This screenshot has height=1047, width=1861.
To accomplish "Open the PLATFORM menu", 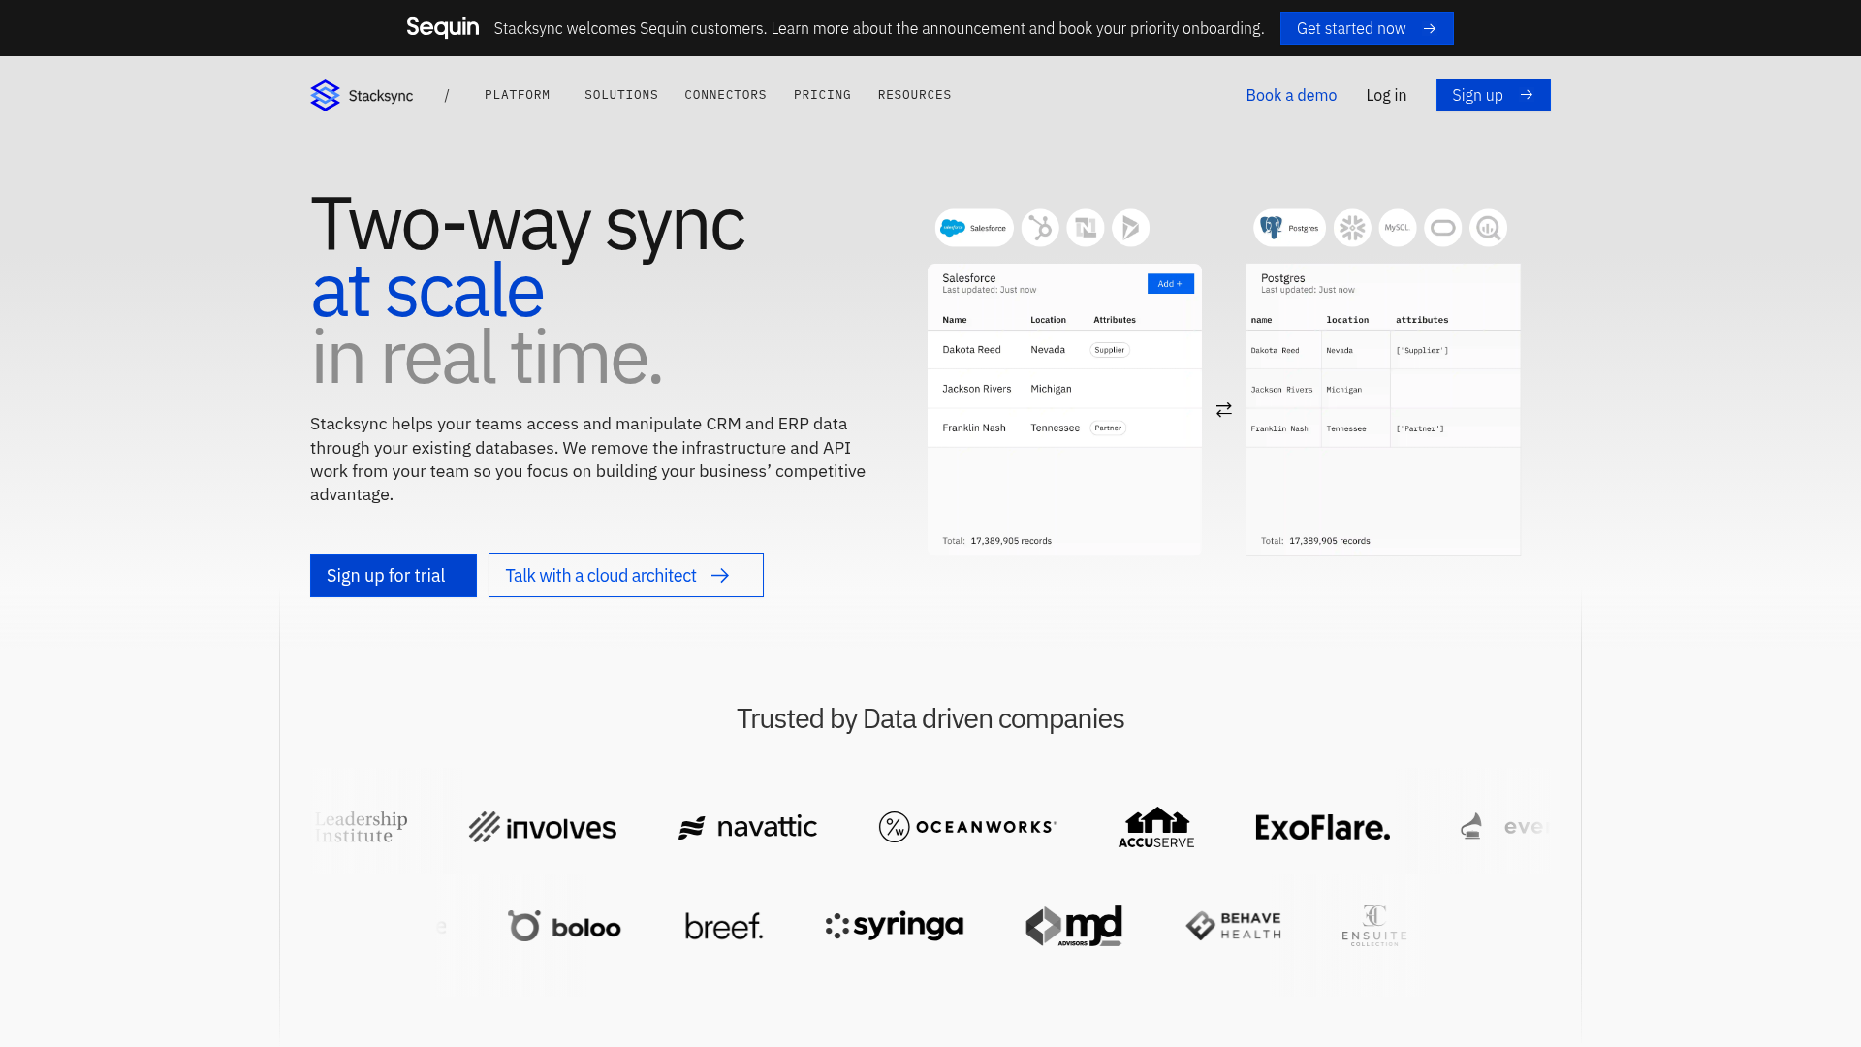I will 518,95.
